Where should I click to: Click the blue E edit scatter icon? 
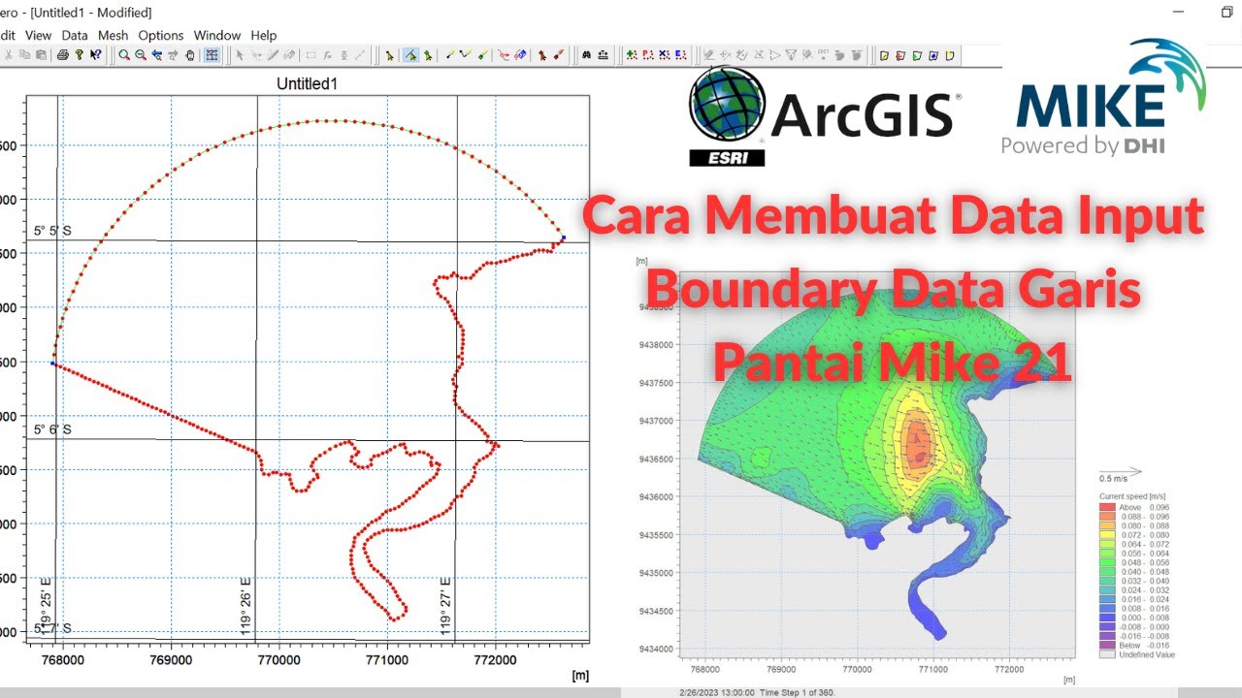tap(681, 55)
